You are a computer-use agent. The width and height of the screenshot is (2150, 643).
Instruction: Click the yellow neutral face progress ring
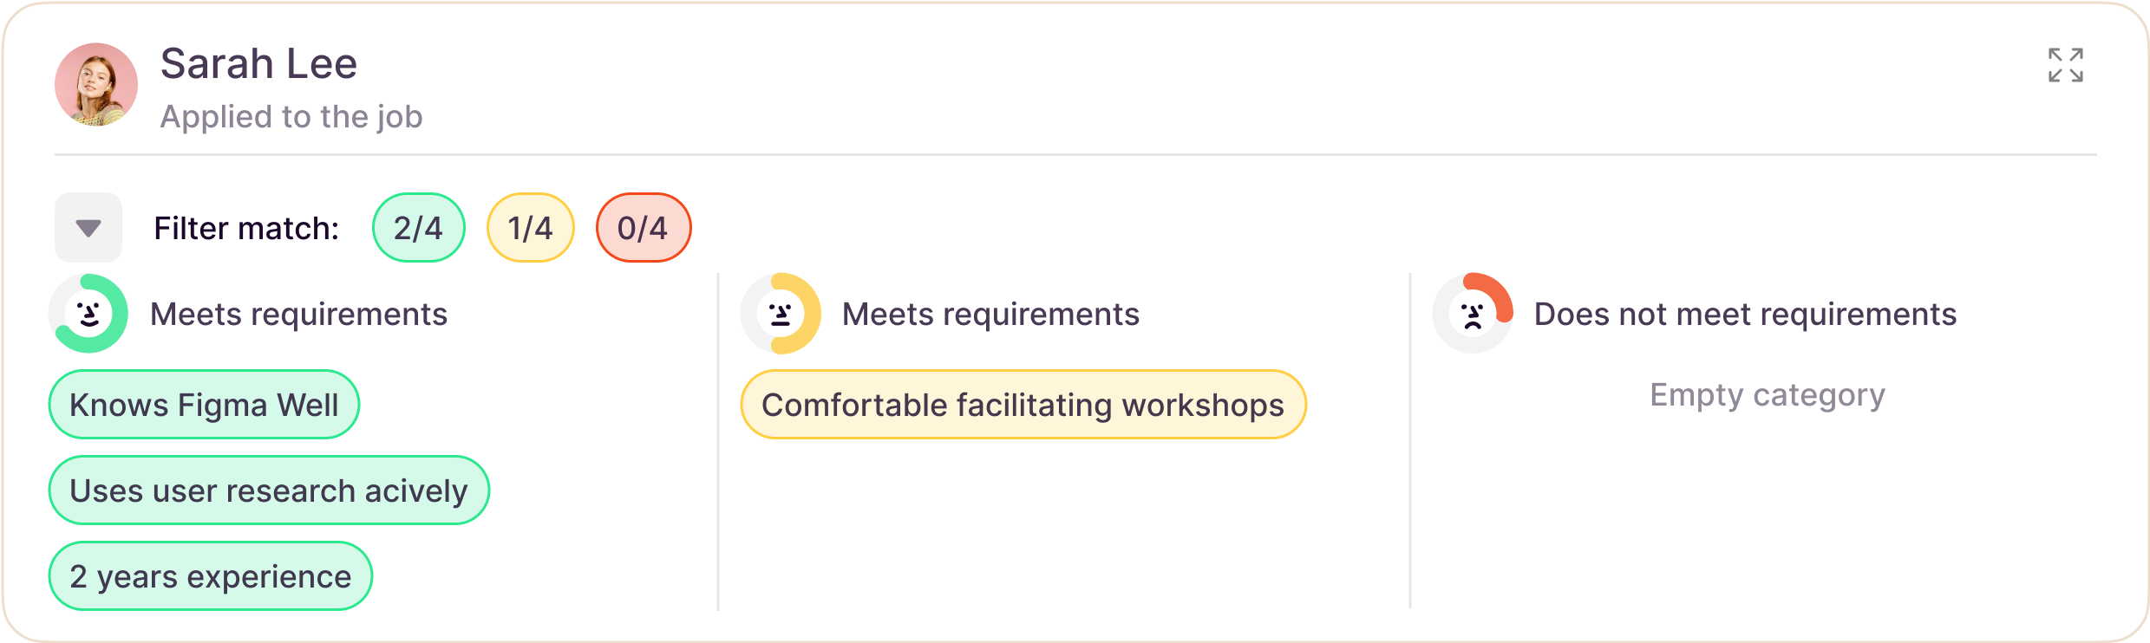click(x=781, y=314)
